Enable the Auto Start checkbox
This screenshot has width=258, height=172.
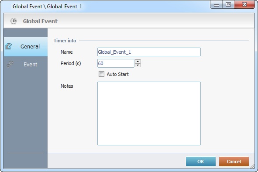click(x=101, y=74)
